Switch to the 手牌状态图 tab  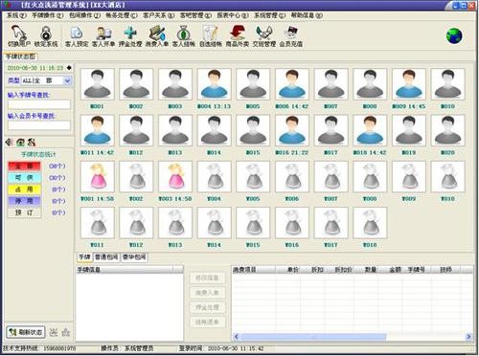20,56
